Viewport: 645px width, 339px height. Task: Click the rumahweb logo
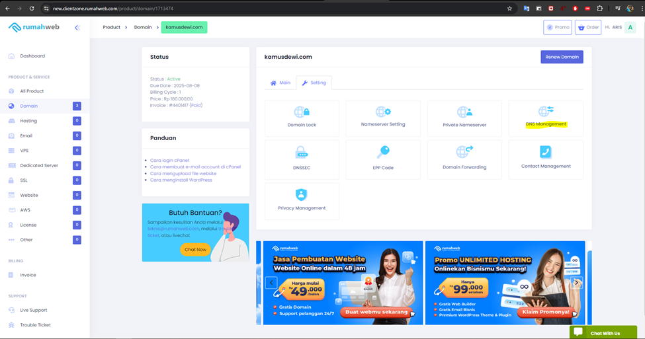coord(34,27)
